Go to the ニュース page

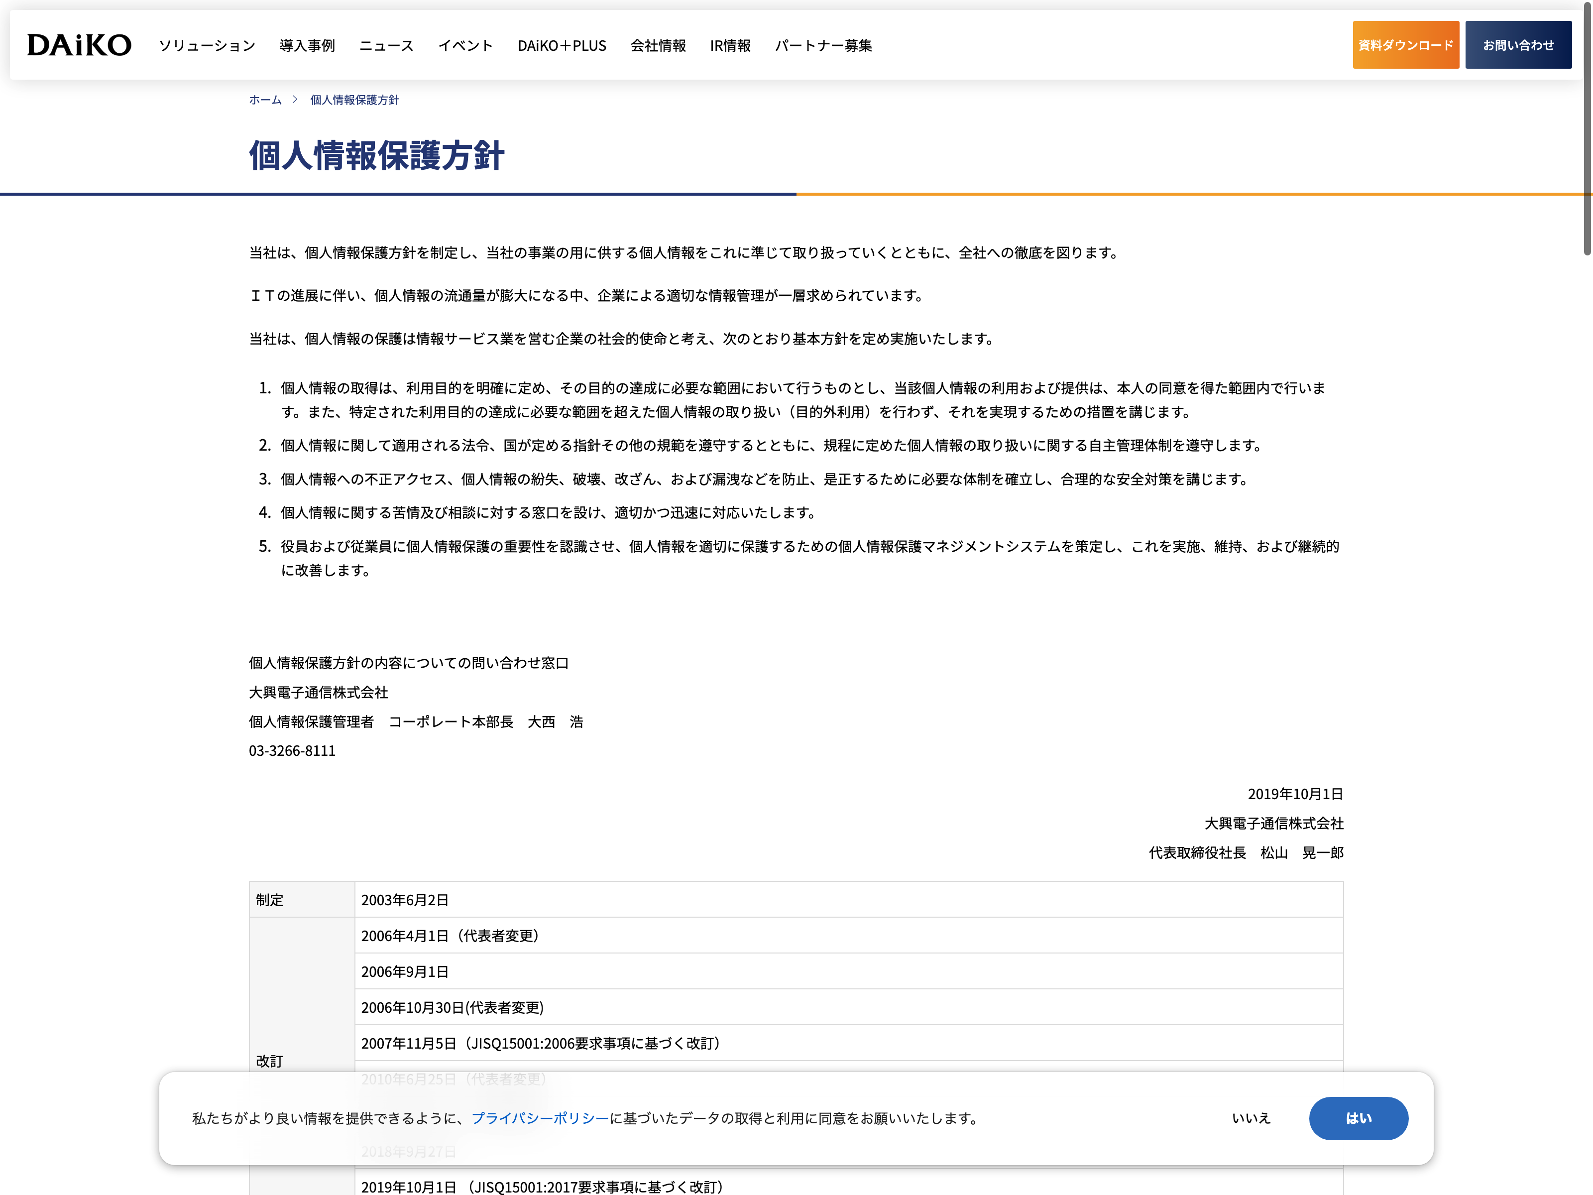tap(386, 45)
